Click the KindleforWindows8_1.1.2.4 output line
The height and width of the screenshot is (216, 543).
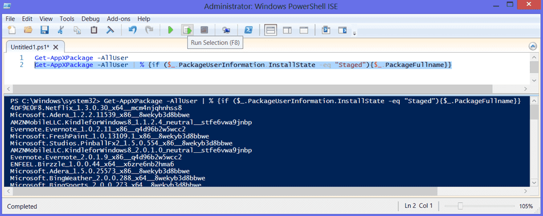[x=131, y=122]
